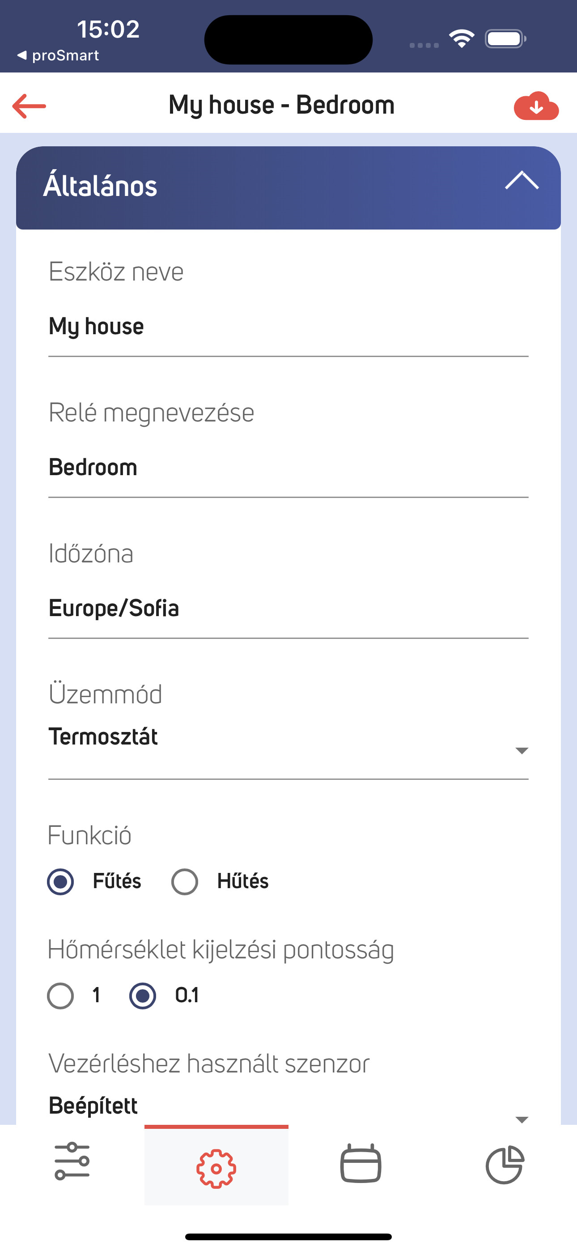Tap the red back arrow icon
Viewport: 577px width, 1251px height.
click(29, 106)
